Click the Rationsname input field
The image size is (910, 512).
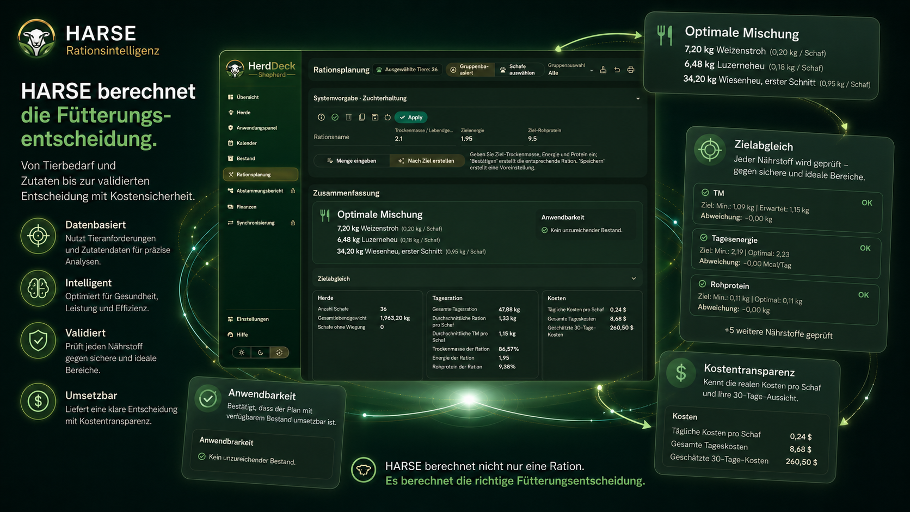pos(351,137)
